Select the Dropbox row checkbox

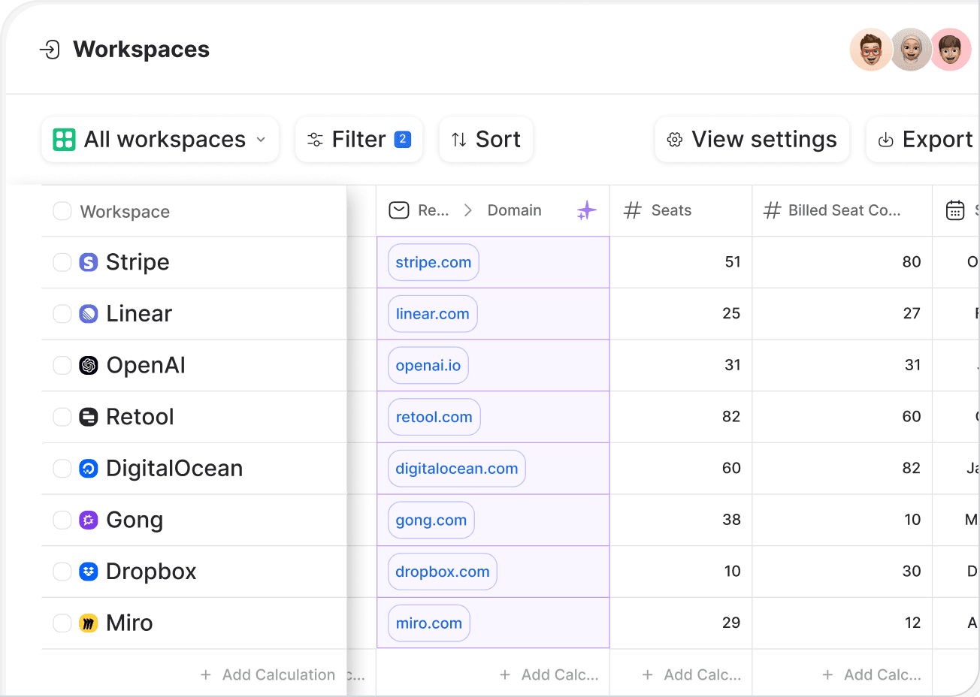click(x=62, y=572)
